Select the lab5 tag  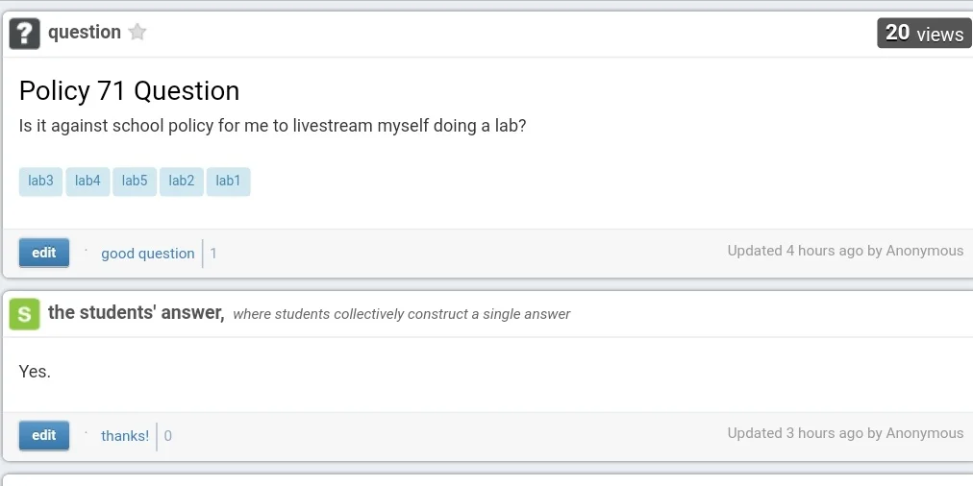click(135, 181)
